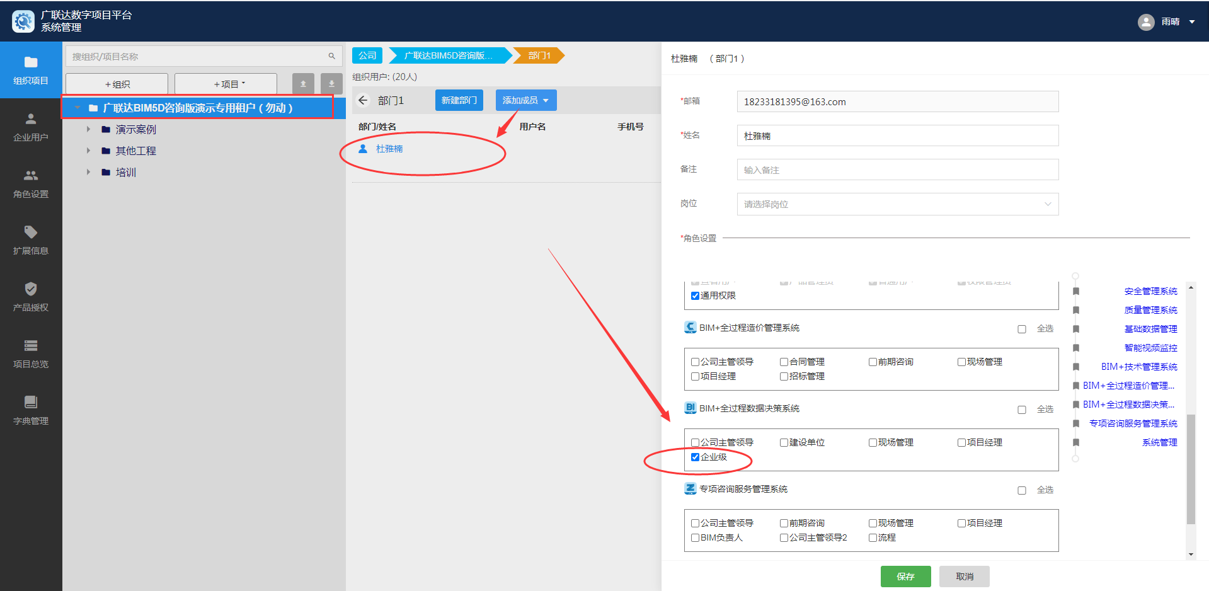Open 字典管理 in the sidebar
Screen dimensions: 1209x591
(x=31, y=410)
